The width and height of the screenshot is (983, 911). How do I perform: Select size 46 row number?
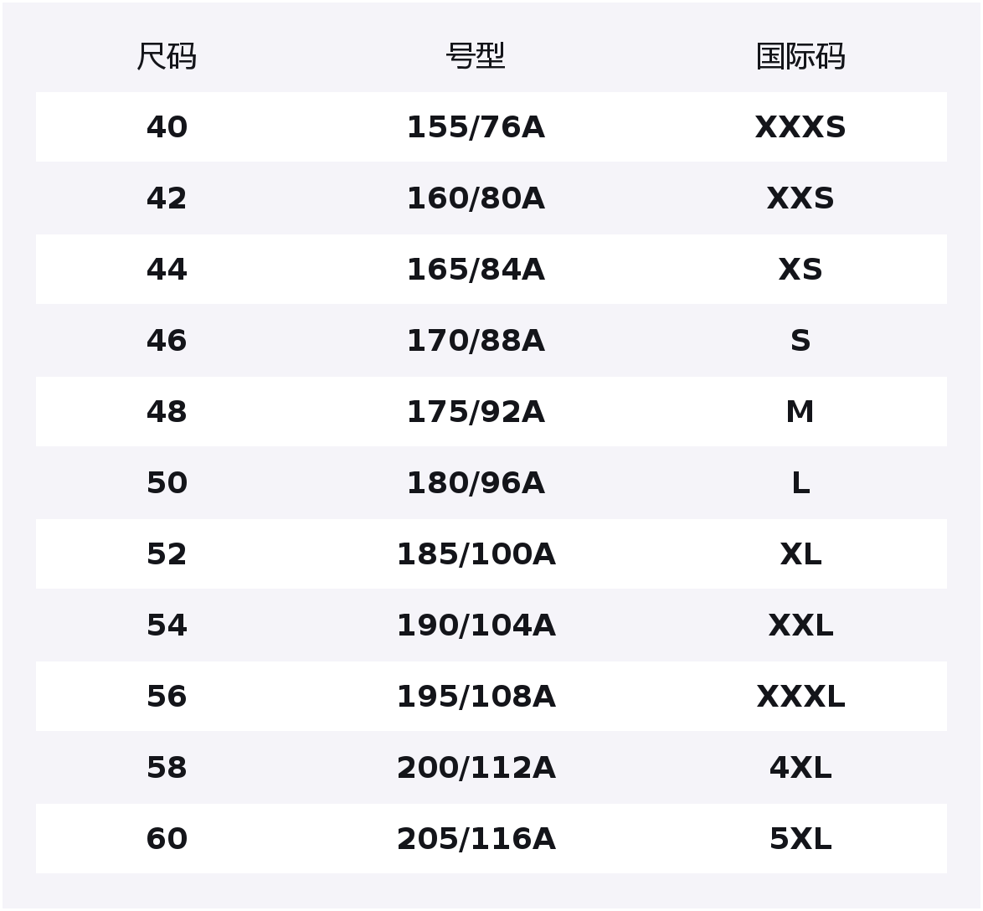click(x=167, y=341)
